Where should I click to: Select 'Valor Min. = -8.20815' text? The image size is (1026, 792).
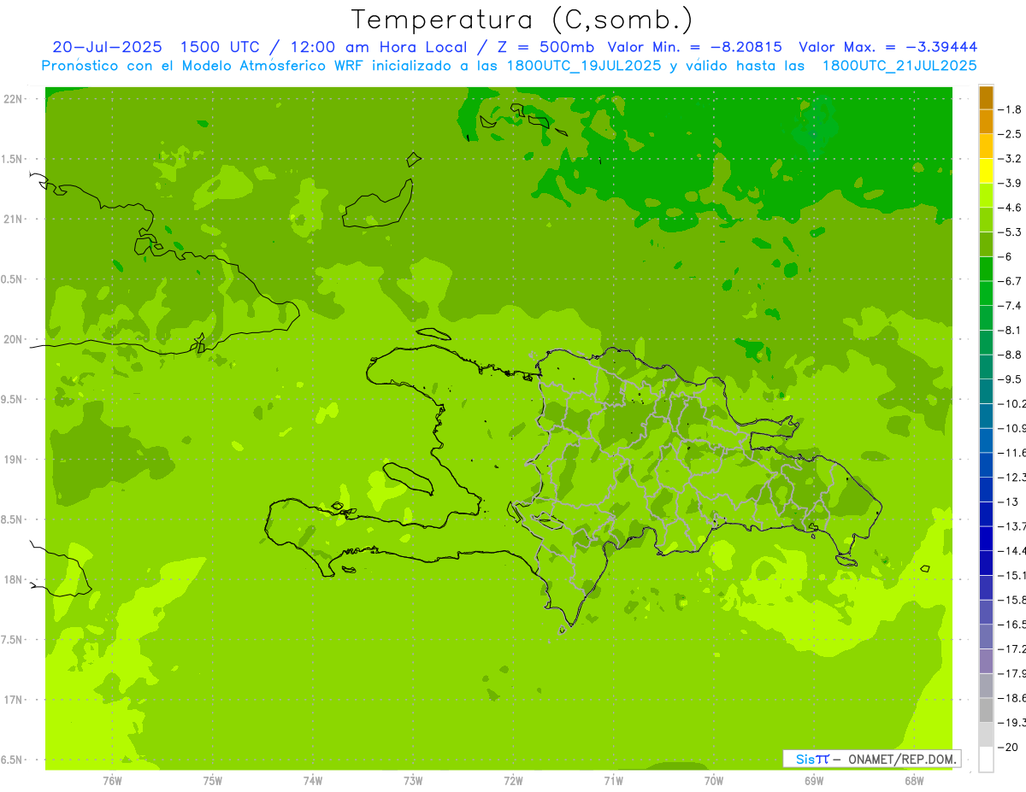(x=694, y=47)
